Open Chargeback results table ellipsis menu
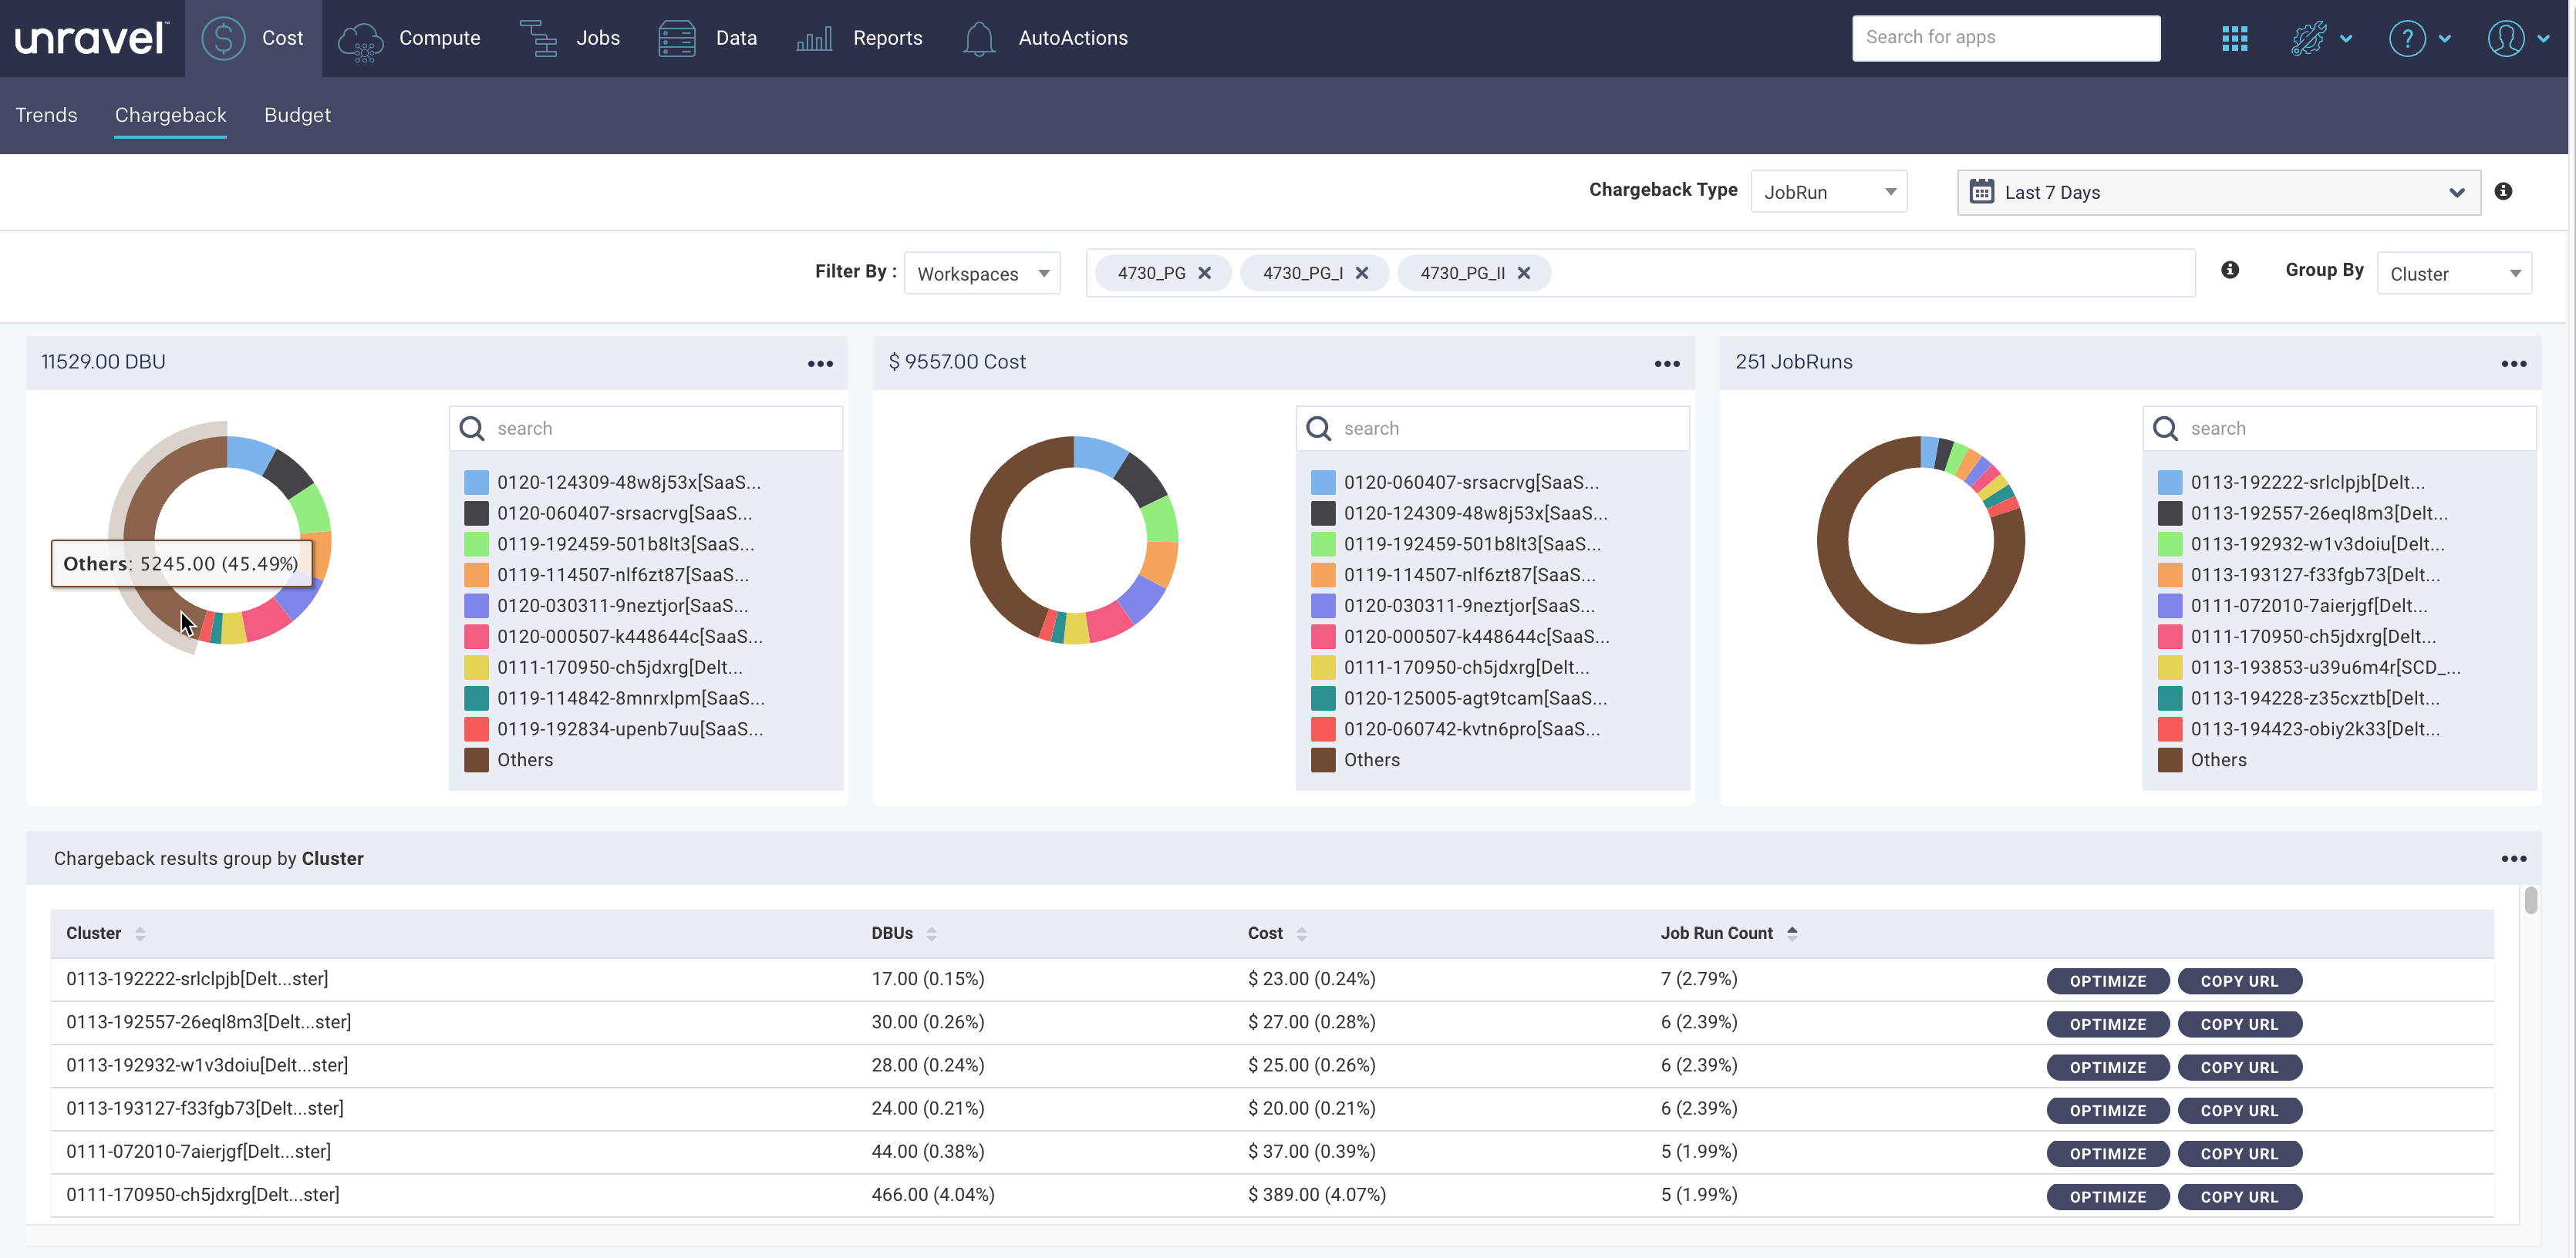The height and width of the screenshot is (1258, 2576). [x=2514, y=858]
